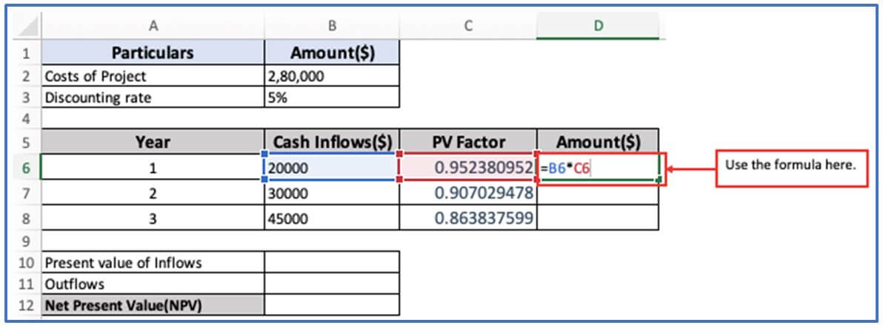Select the empty Outflows value cell
The width and height of the screenshot is (883, 328).
click(x=332, y=284)
